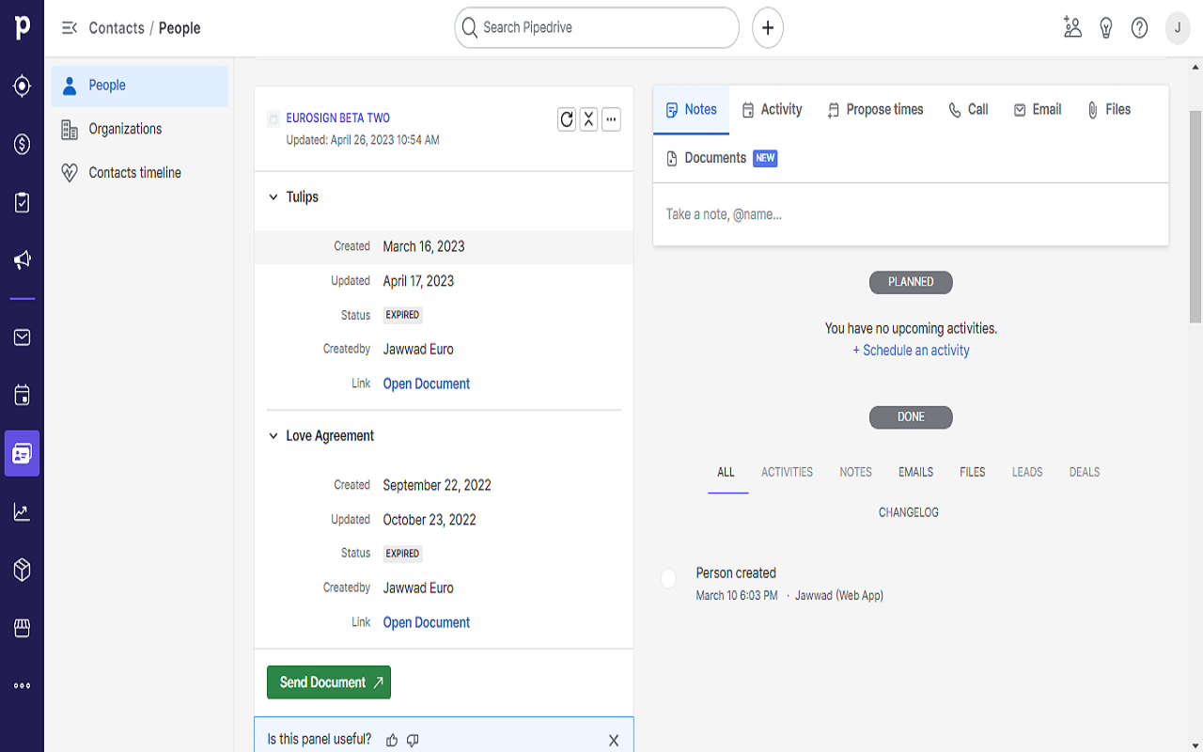
Task: Click the Send Document button
Action: coord(329,682)
